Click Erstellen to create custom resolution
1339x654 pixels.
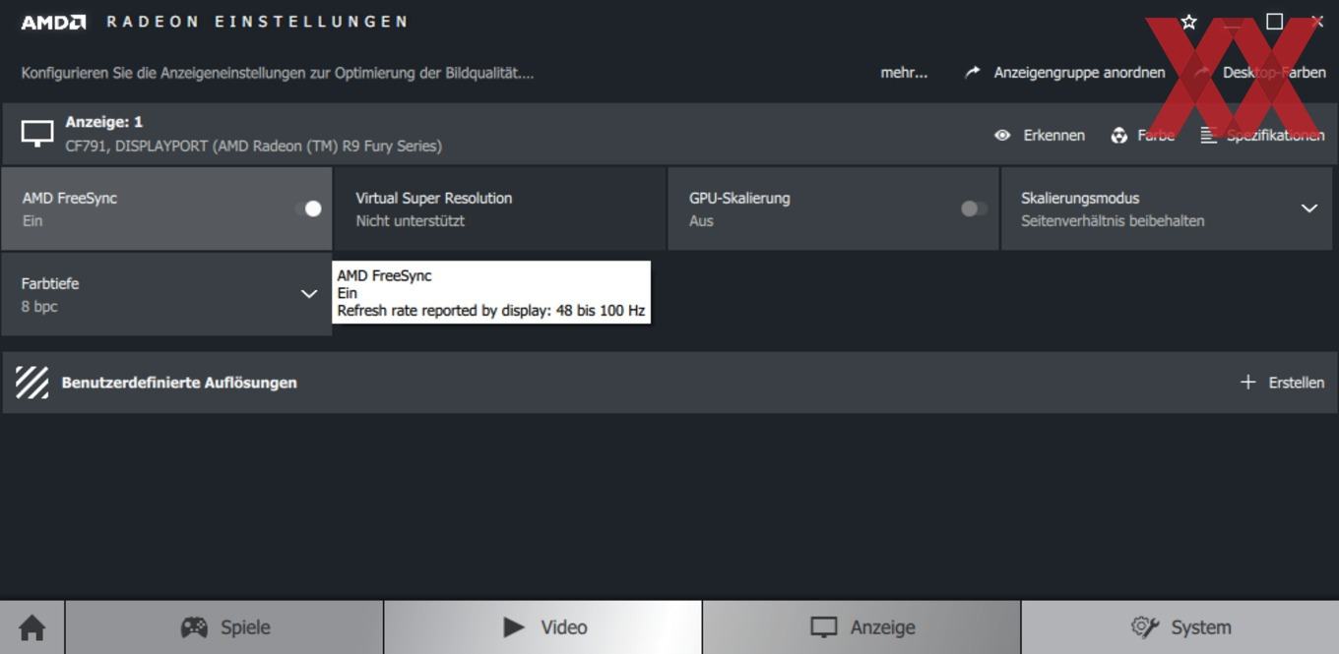1296,383
